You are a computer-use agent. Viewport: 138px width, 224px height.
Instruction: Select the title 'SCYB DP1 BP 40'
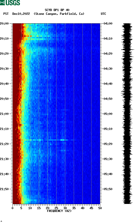pyautogui.click(x=57, y=10)
